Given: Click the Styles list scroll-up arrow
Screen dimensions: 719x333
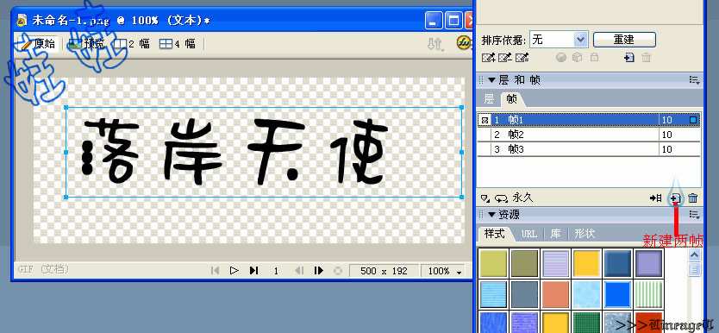Looking at the screenshot, I should (695, 255).
